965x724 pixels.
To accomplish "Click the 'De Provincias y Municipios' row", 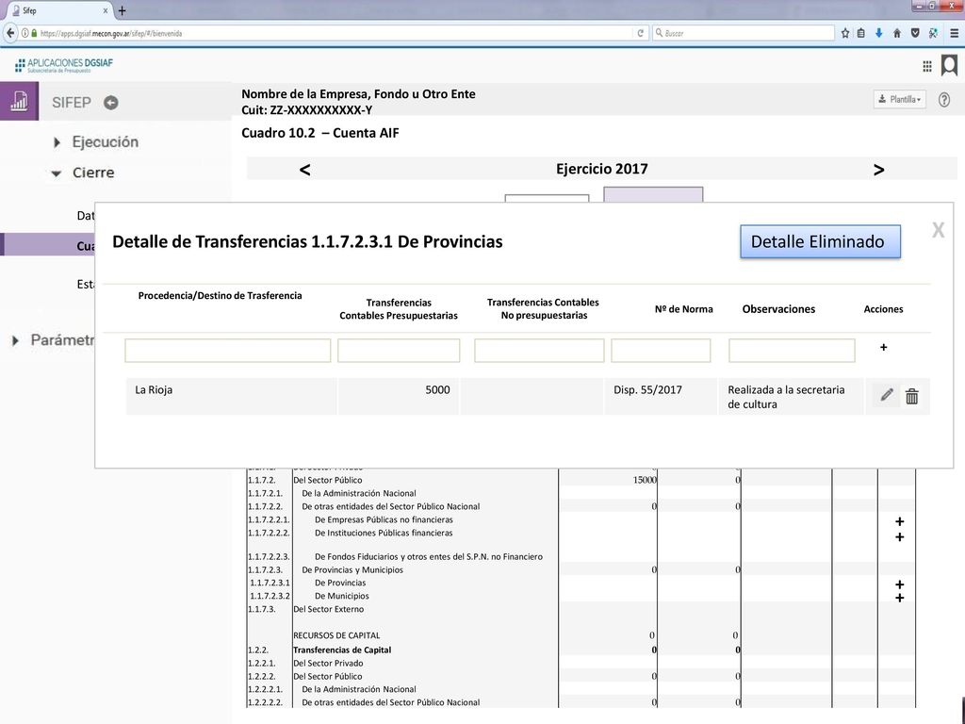I will coord(352,569).
